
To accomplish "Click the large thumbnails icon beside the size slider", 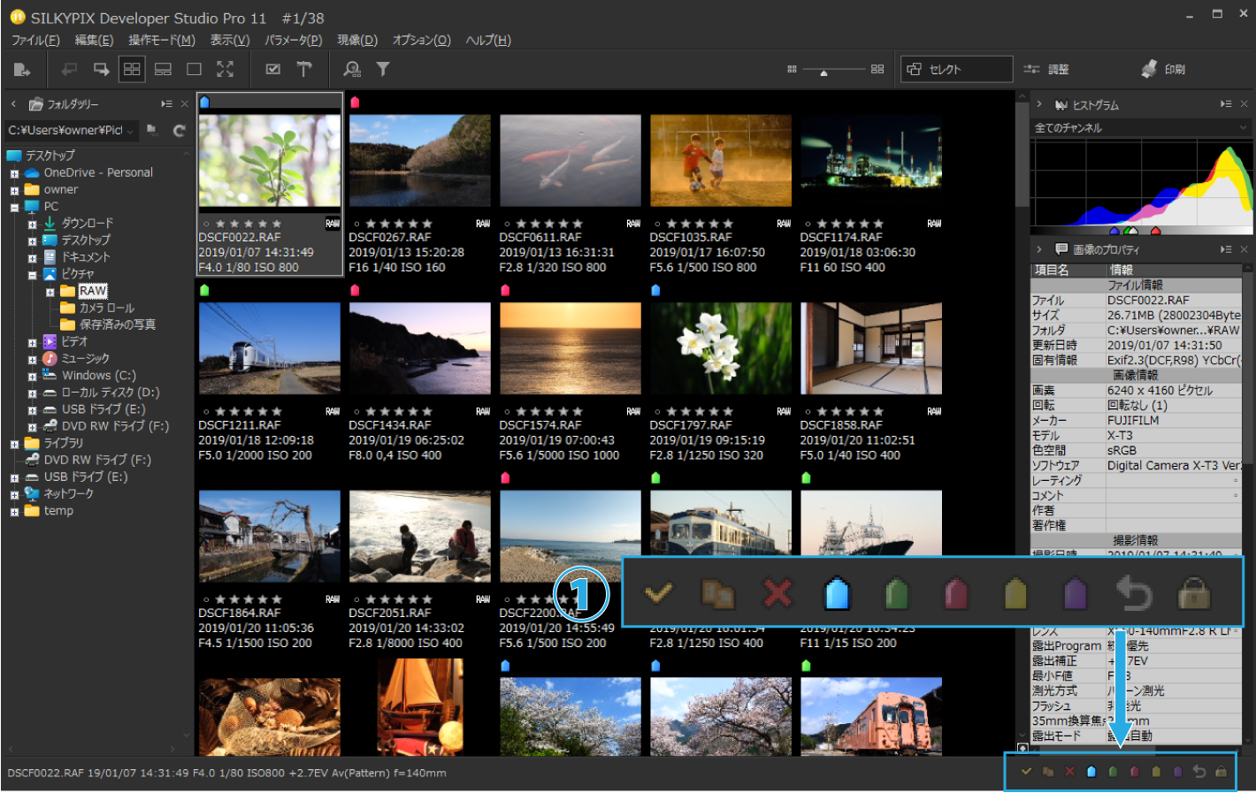I will [x=877, y=69].
